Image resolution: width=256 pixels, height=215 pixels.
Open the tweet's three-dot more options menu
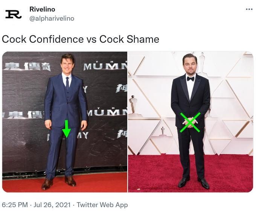pos(249,9)
